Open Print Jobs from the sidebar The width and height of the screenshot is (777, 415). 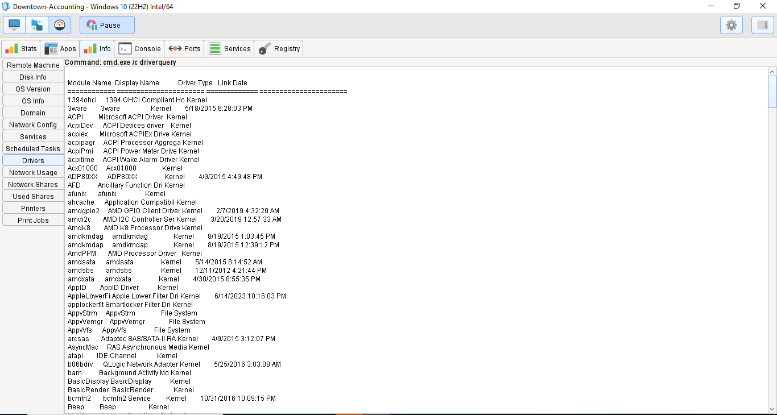tap(32, 220)
